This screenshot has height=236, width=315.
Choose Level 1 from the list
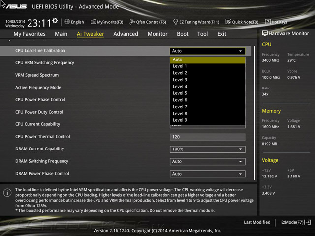tap(208, 66)
